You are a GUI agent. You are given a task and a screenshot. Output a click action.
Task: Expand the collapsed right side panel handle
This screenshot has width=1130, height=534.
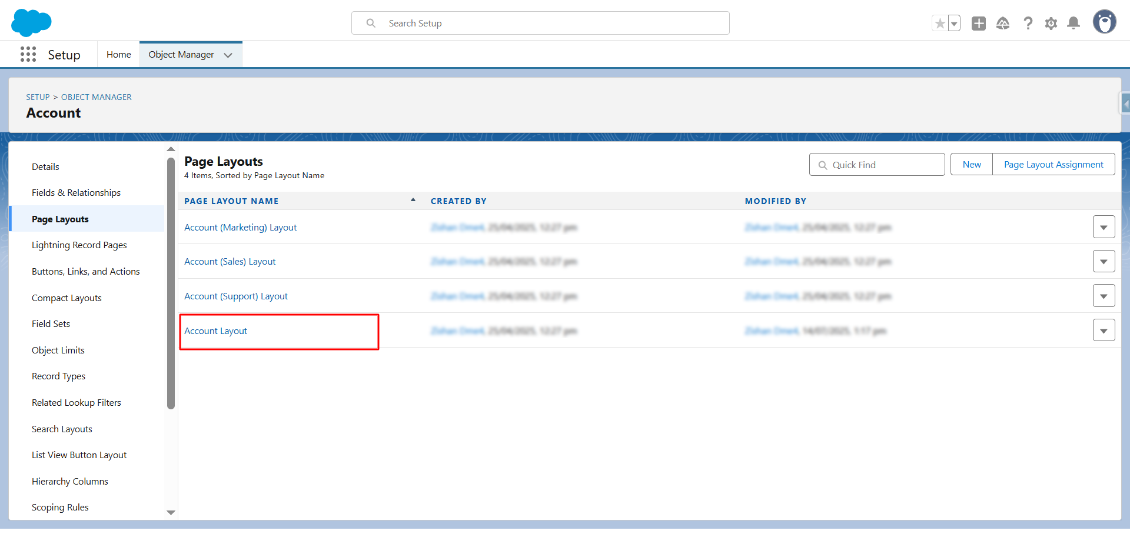click(1125, 104)
